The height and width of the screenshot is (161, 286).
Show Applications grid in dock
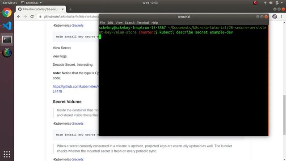pos(7,154)
